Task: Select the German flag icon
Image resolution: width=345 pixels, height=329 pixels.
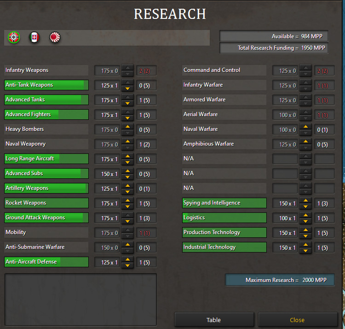Action: pos(14,37)
